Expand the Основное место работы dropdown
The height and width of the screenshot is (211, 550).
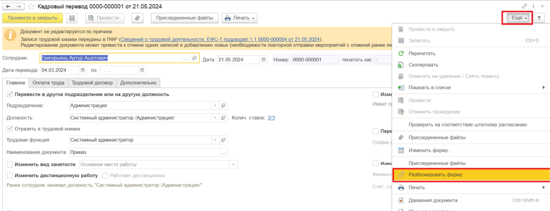[x=234, y=164]
